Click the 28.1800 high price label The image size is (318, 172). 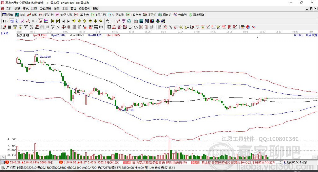[x=45, y=57]
